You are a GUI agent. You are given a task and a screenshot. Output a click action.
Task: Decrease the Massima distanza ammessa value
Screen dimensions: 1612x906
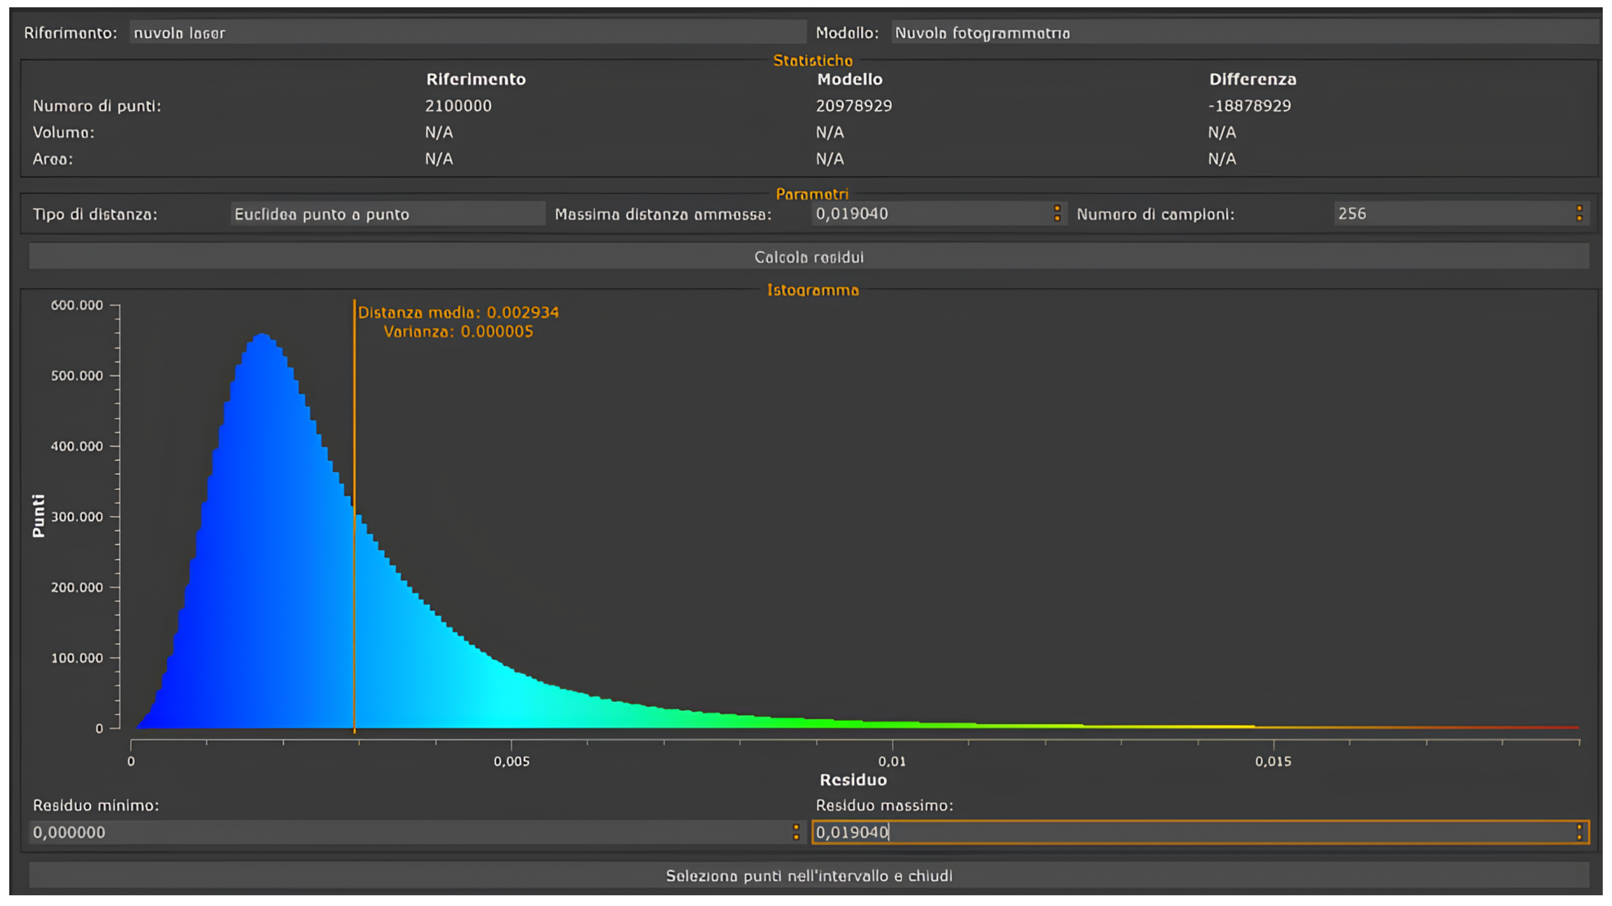pos(1057,219)
